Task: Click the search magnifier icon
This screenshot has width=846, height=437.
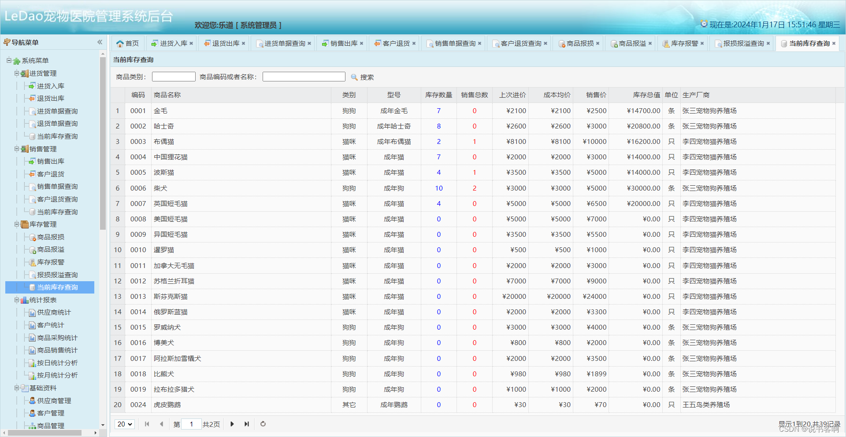Action: 354,77
